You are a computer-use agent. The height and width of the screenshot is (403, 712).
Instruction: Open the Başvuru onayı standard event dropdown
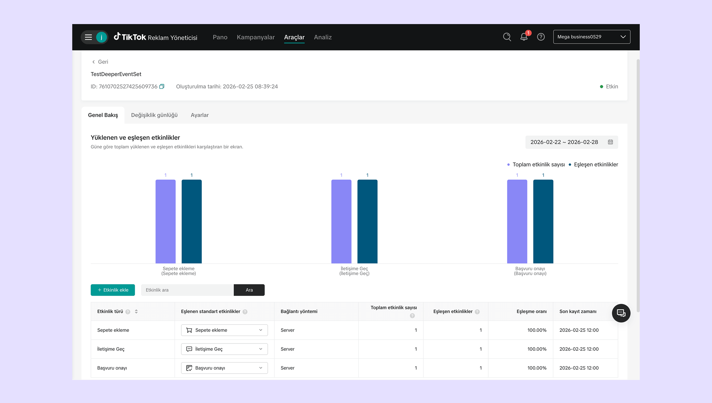pyautogui.click(x=224, y=368)
